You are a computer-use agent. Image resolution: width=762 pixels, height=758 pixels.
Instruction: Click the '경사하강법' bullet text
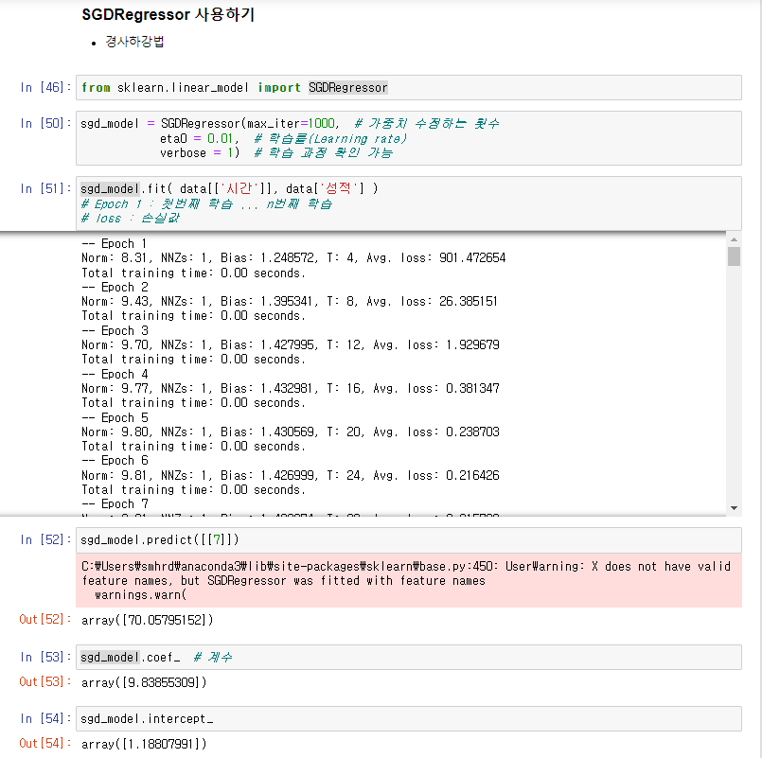point(134,42)
